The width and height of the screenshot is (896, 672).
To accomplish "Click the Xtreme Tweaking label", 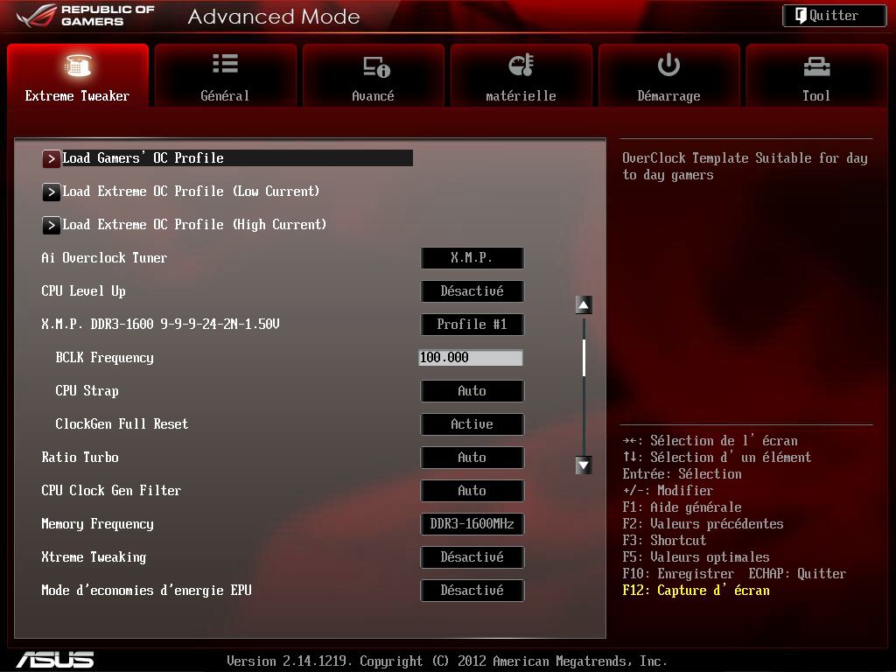I will pos(94,557).
